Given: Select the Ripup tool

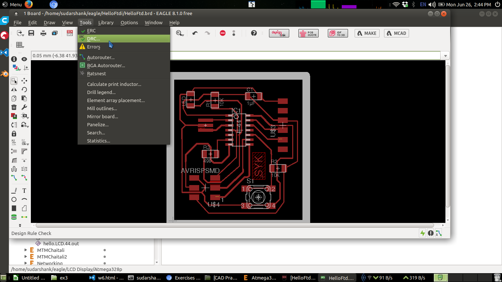Looking at the screenshot, I should (24, 178).
